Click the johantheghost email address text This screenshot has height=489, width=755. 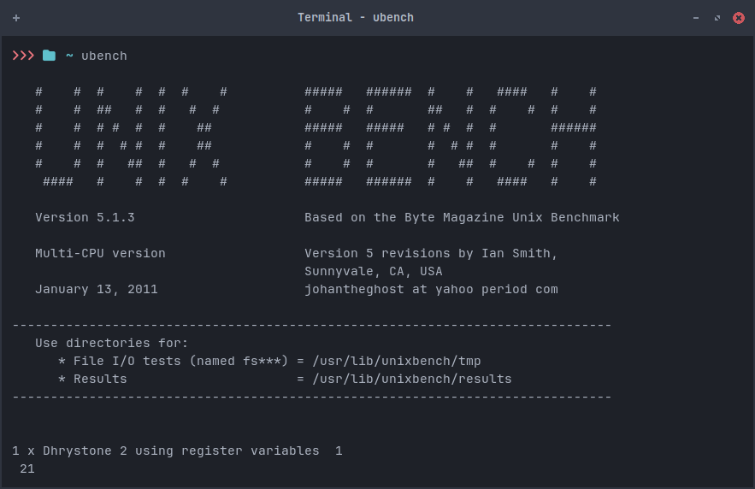(x=431, y=289)
